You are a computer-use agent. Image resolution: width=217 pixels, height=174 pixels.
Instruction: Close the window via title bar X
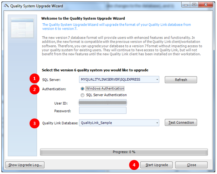point(206,5)
